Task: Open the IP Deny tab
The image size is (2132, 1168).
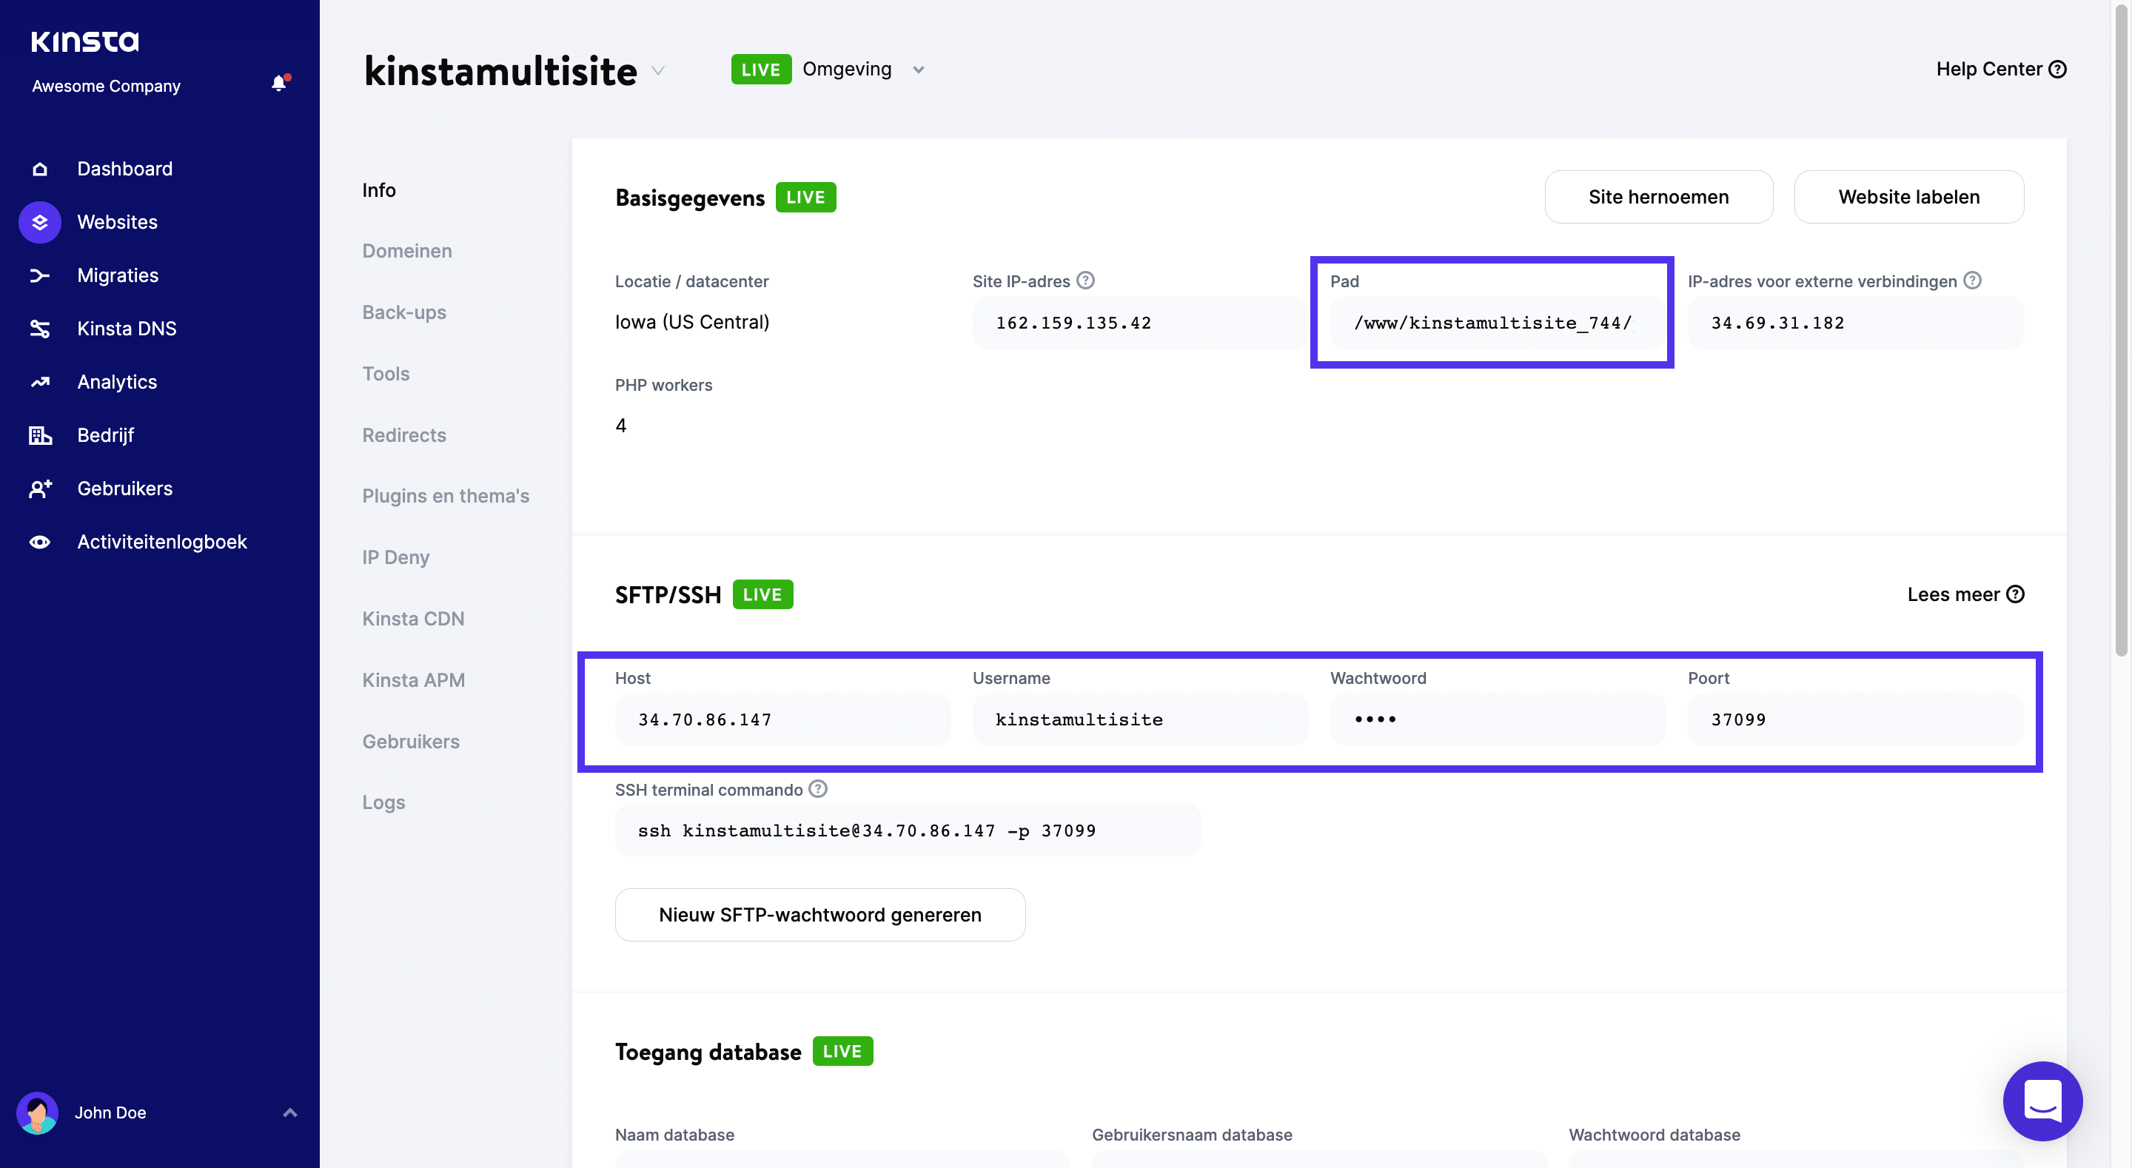Action: [x=395, y=557]
